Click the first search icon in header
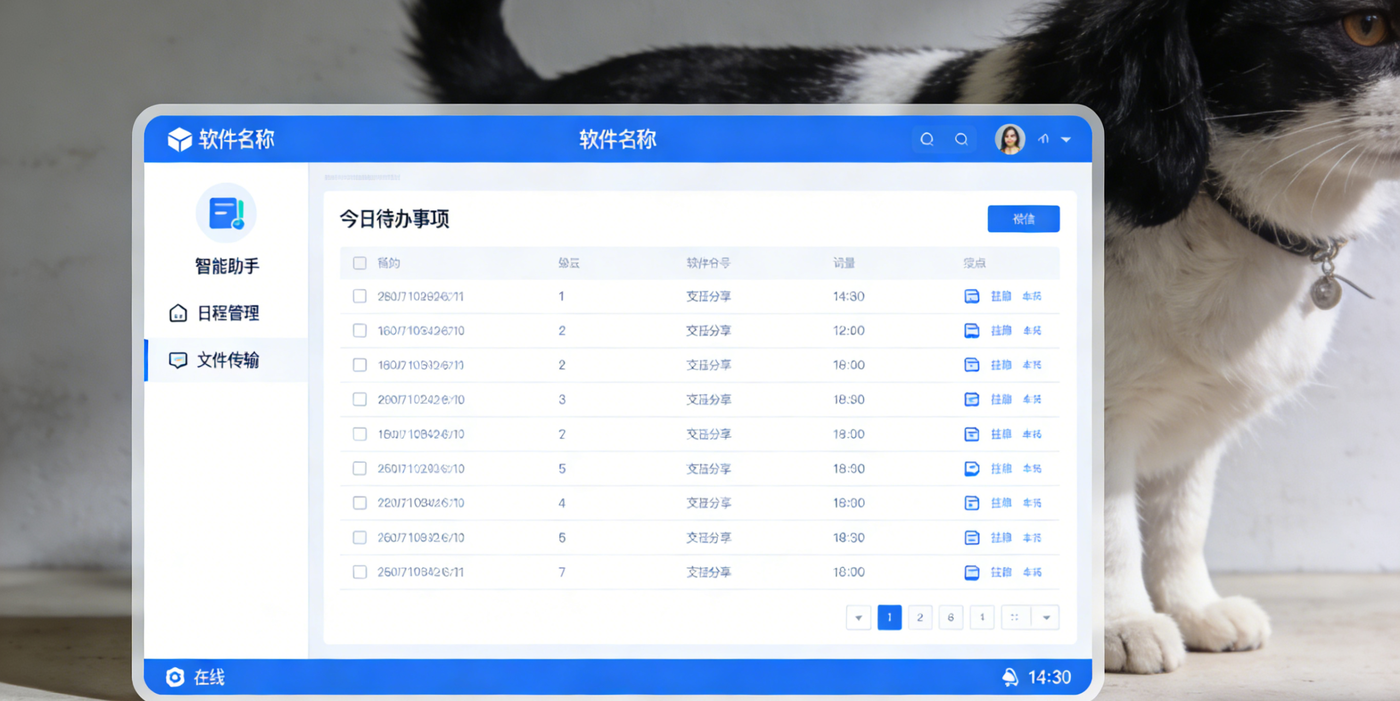The image size is (1400, 701). point(927,139)
